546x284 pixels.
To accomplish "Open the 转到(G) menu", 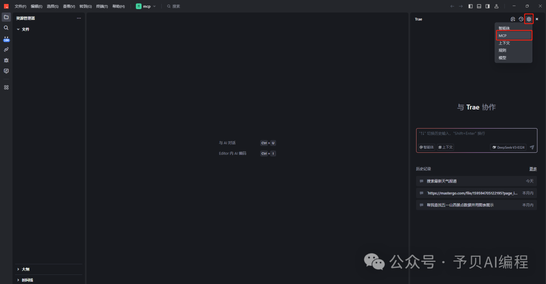I will pos(85,6).
